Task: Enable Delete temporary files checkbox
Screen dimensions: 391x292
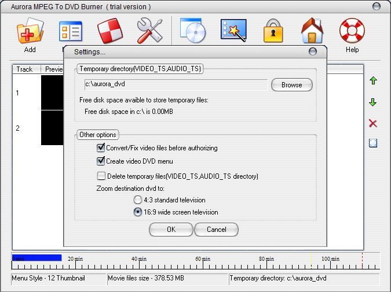Action: (101, 176)
